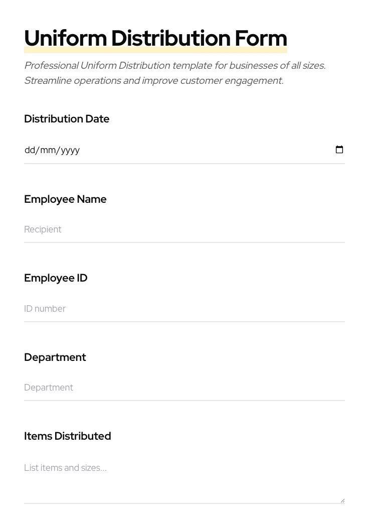Click the Employee ID label
Image resolution: width=369 pixels, height=514 pixels.
[x=56, y=278]
